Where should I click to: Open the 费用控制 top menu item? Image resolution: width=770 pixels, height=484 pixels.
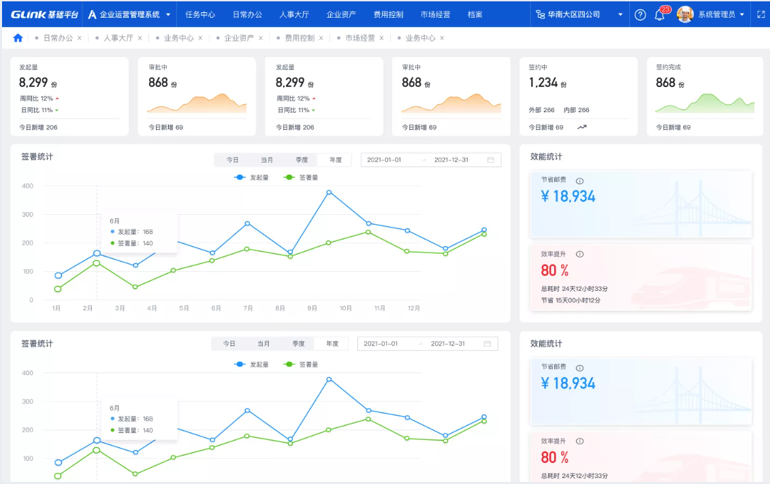pyautogui.click(x=389, y=15)
